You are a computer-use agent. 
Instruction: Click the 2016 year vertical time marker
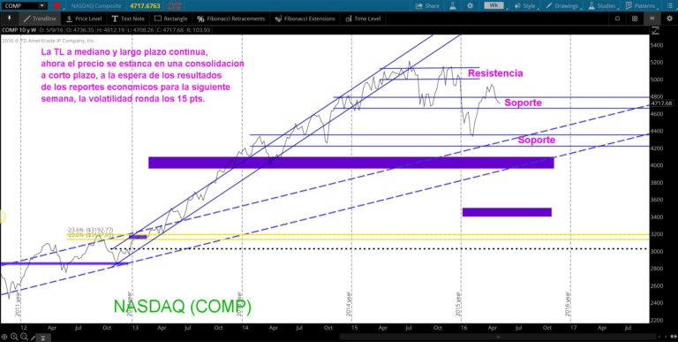point(568,304)
